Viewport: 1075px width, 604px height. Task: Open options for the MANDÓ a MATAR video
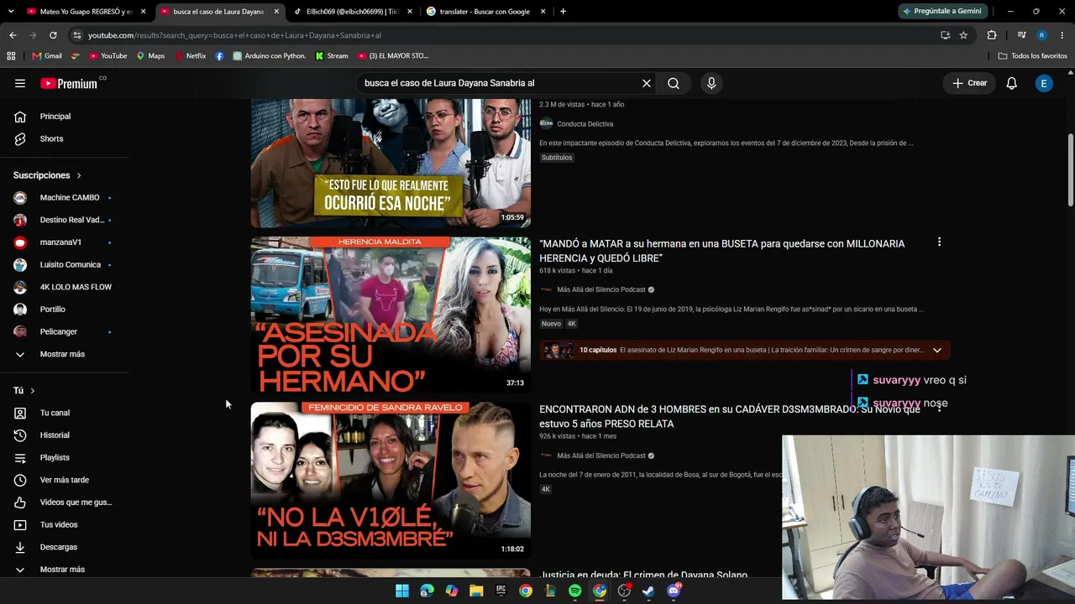click(x=939, y=242)
